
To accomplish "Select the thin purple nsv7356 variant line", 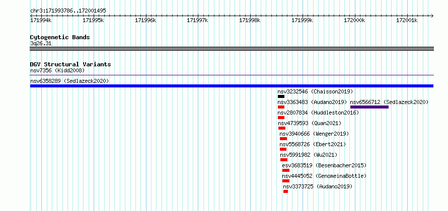I will coord(232,75).
